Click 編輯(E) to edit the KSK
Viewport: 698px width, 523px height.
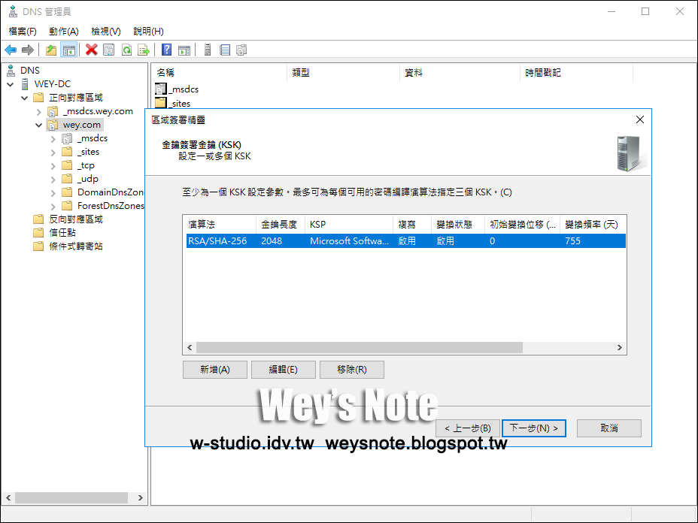click(x=284, y=370)
